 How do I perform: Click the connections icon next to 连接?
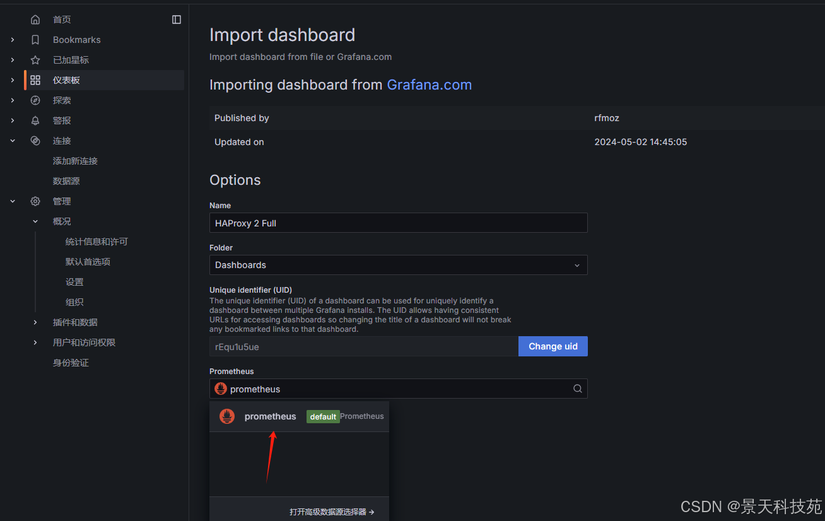coord(35,141)
